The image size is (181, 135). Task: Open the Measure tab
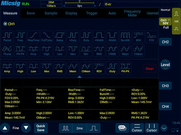(10, 13)
